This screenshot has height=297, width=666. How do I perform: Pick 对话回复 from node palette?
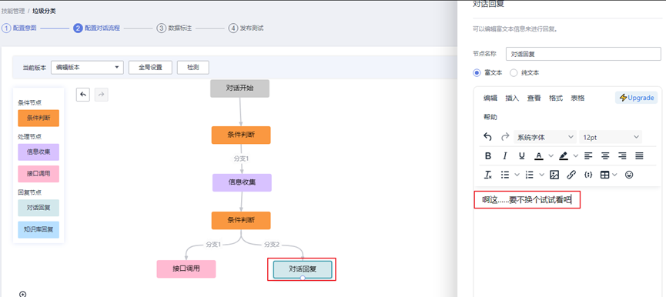[x=38, y=208]
